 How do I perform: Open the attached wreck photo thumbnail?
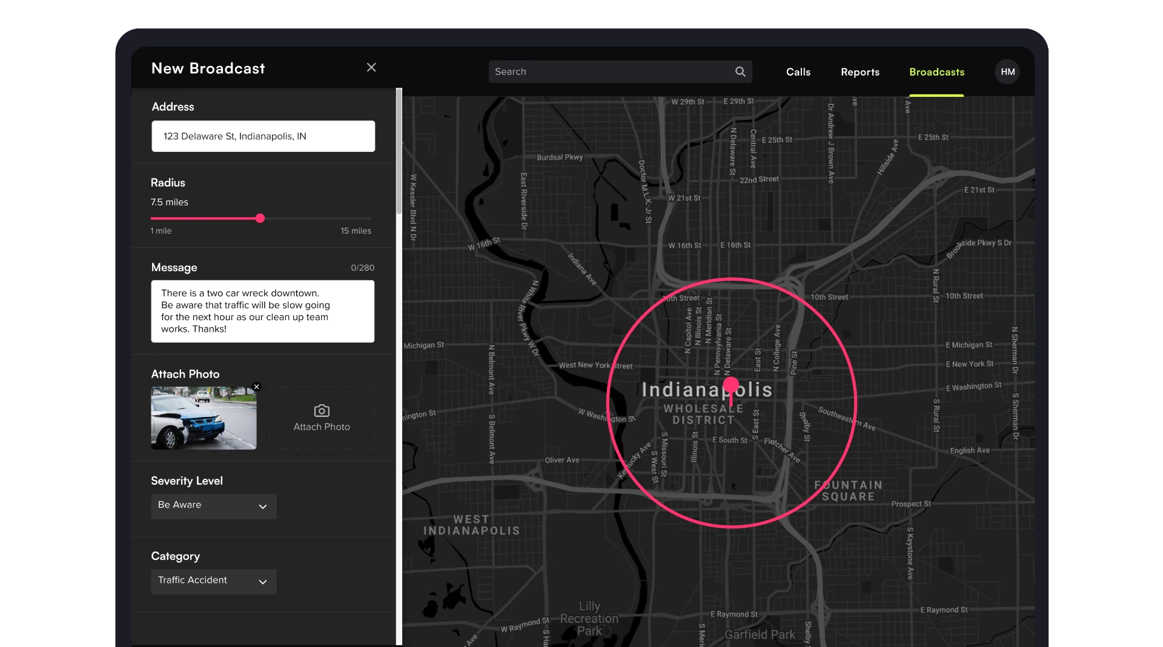pos(204,418)
